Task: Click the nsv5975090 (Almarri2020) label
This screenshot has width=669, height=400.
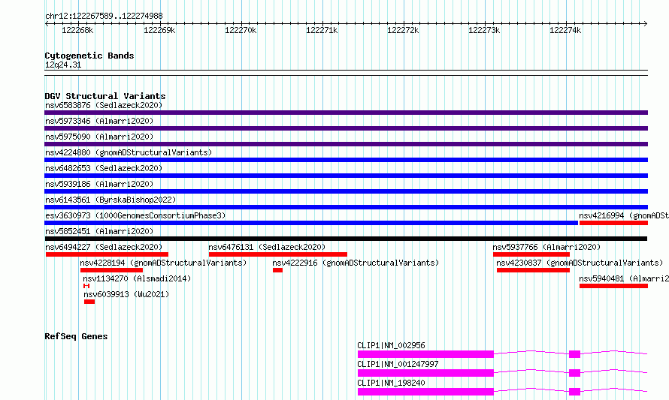Action: coord(99,137)
